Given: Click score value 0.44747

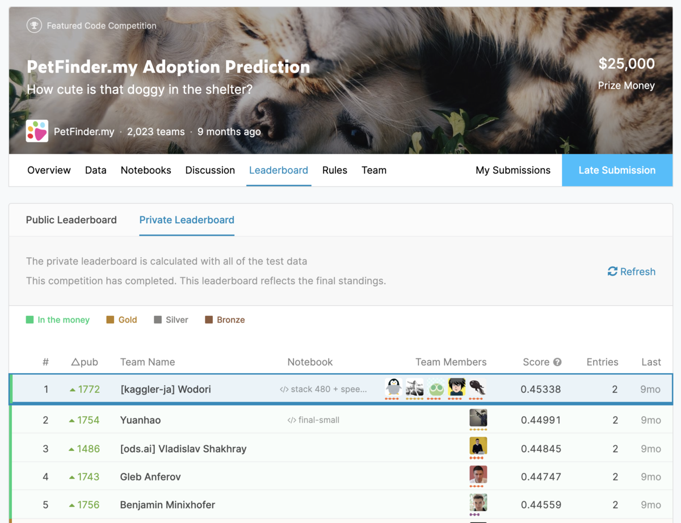Looking at the screenshot, I should pyautogui.click(x=540, y=477).
